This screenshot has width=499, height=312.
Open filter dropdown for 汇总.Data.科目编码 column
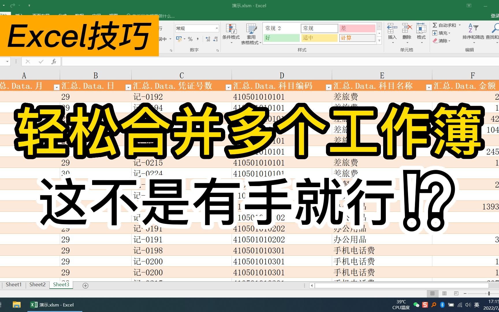pyautogui.click(x=329, y=87)
